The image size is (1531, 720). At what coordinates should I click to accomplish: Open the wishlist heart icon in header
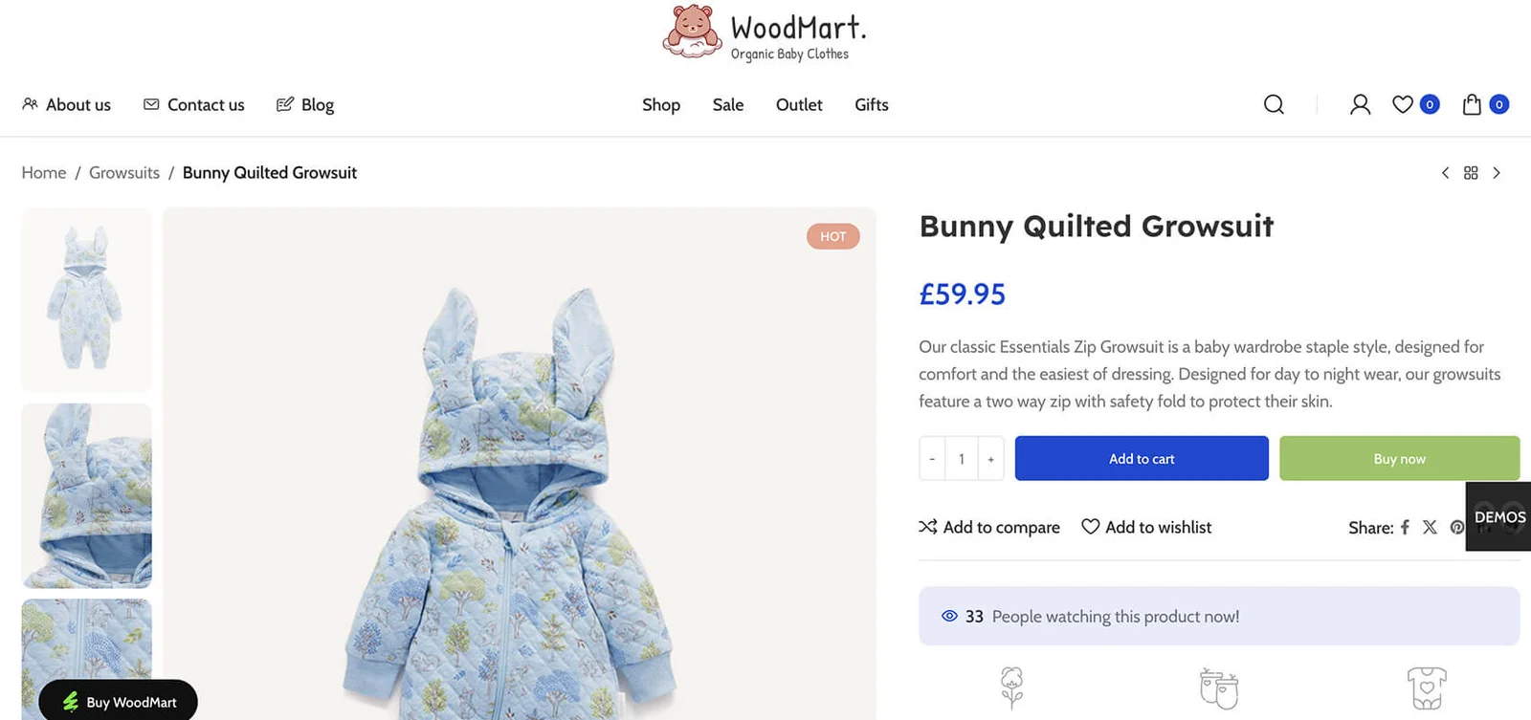coord(1403,104)
